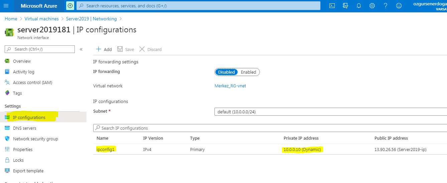Open the ipconfig1 configuration row
The width and height of the screenshot is (447, 183).
click(106, 149)
